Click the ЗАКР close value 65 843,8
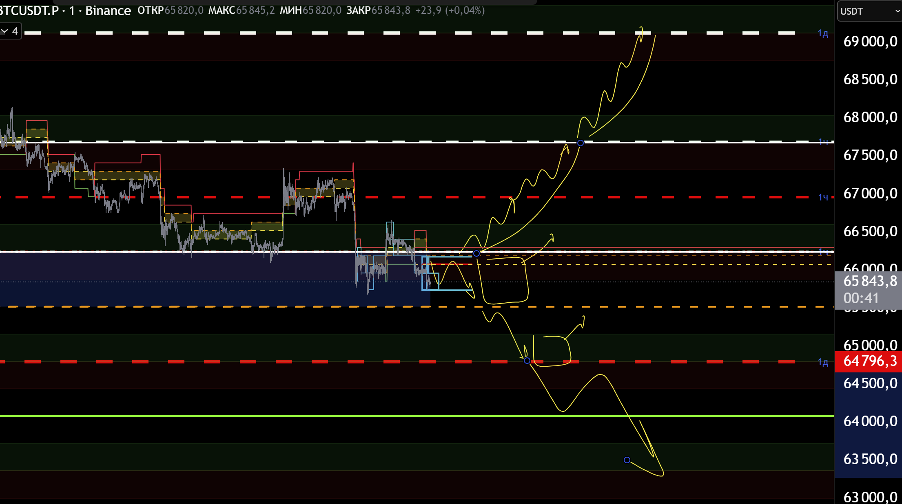This screenshot has width=902, height=504. 391,11
